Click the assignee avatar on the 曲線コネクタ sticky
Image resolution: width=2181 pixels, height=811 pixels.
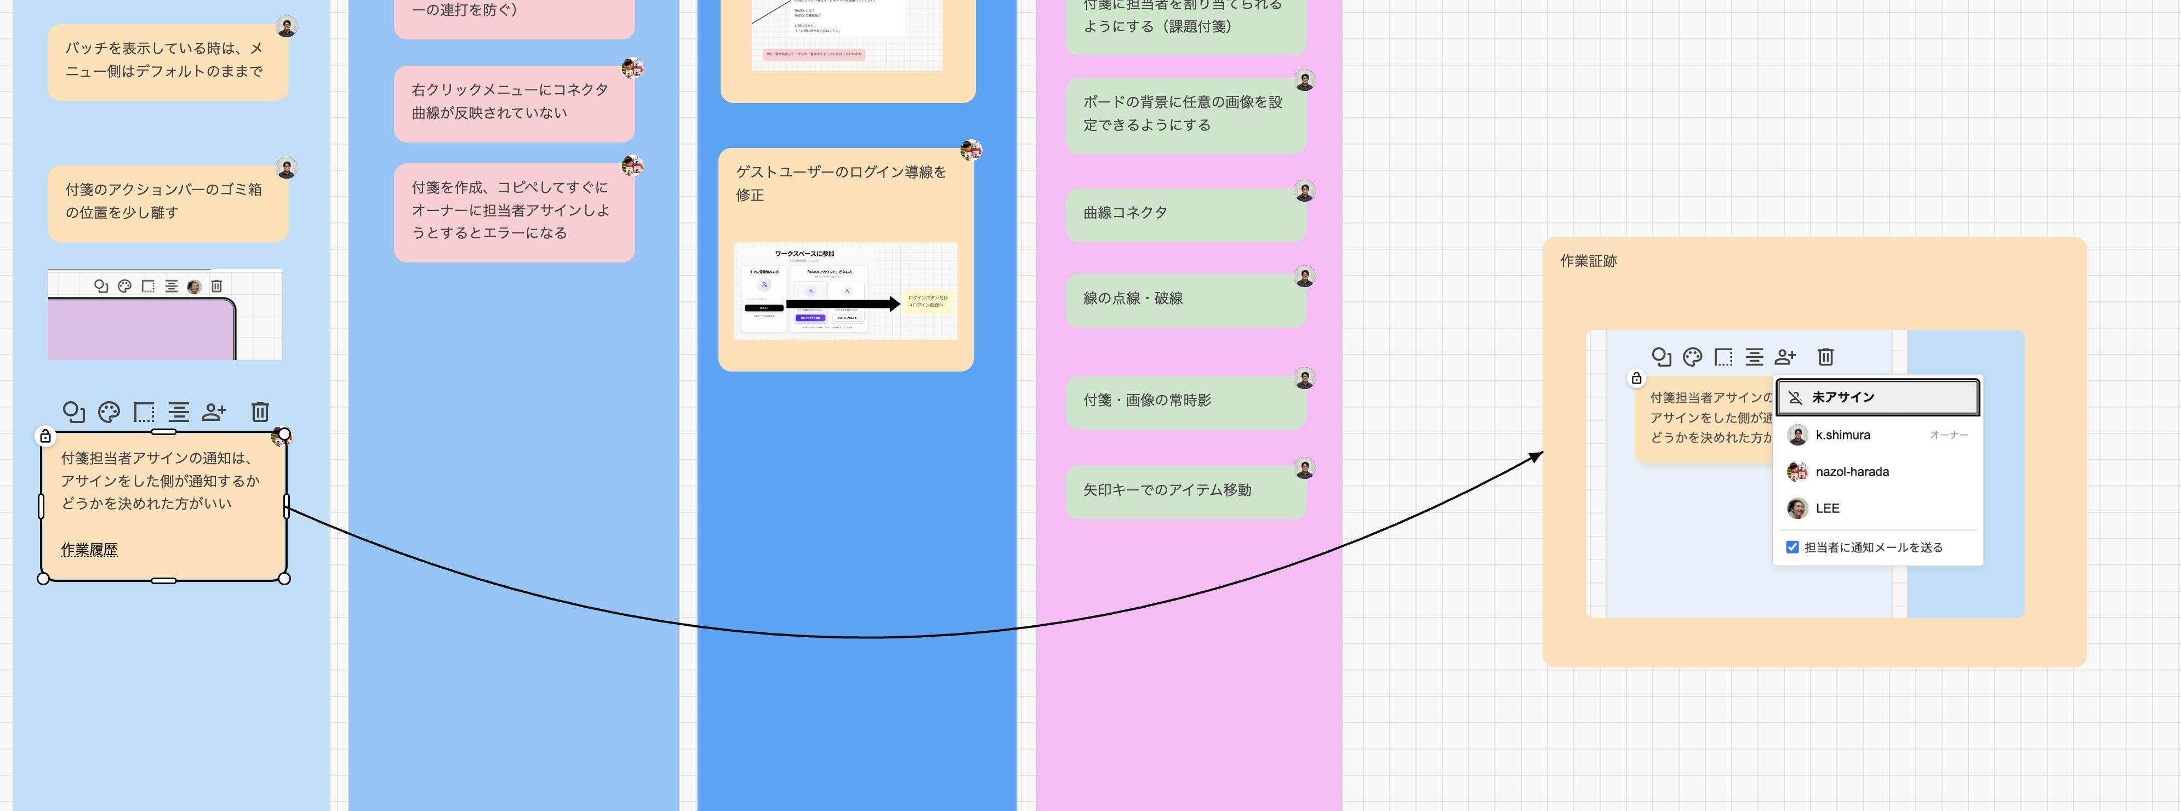1305,191
